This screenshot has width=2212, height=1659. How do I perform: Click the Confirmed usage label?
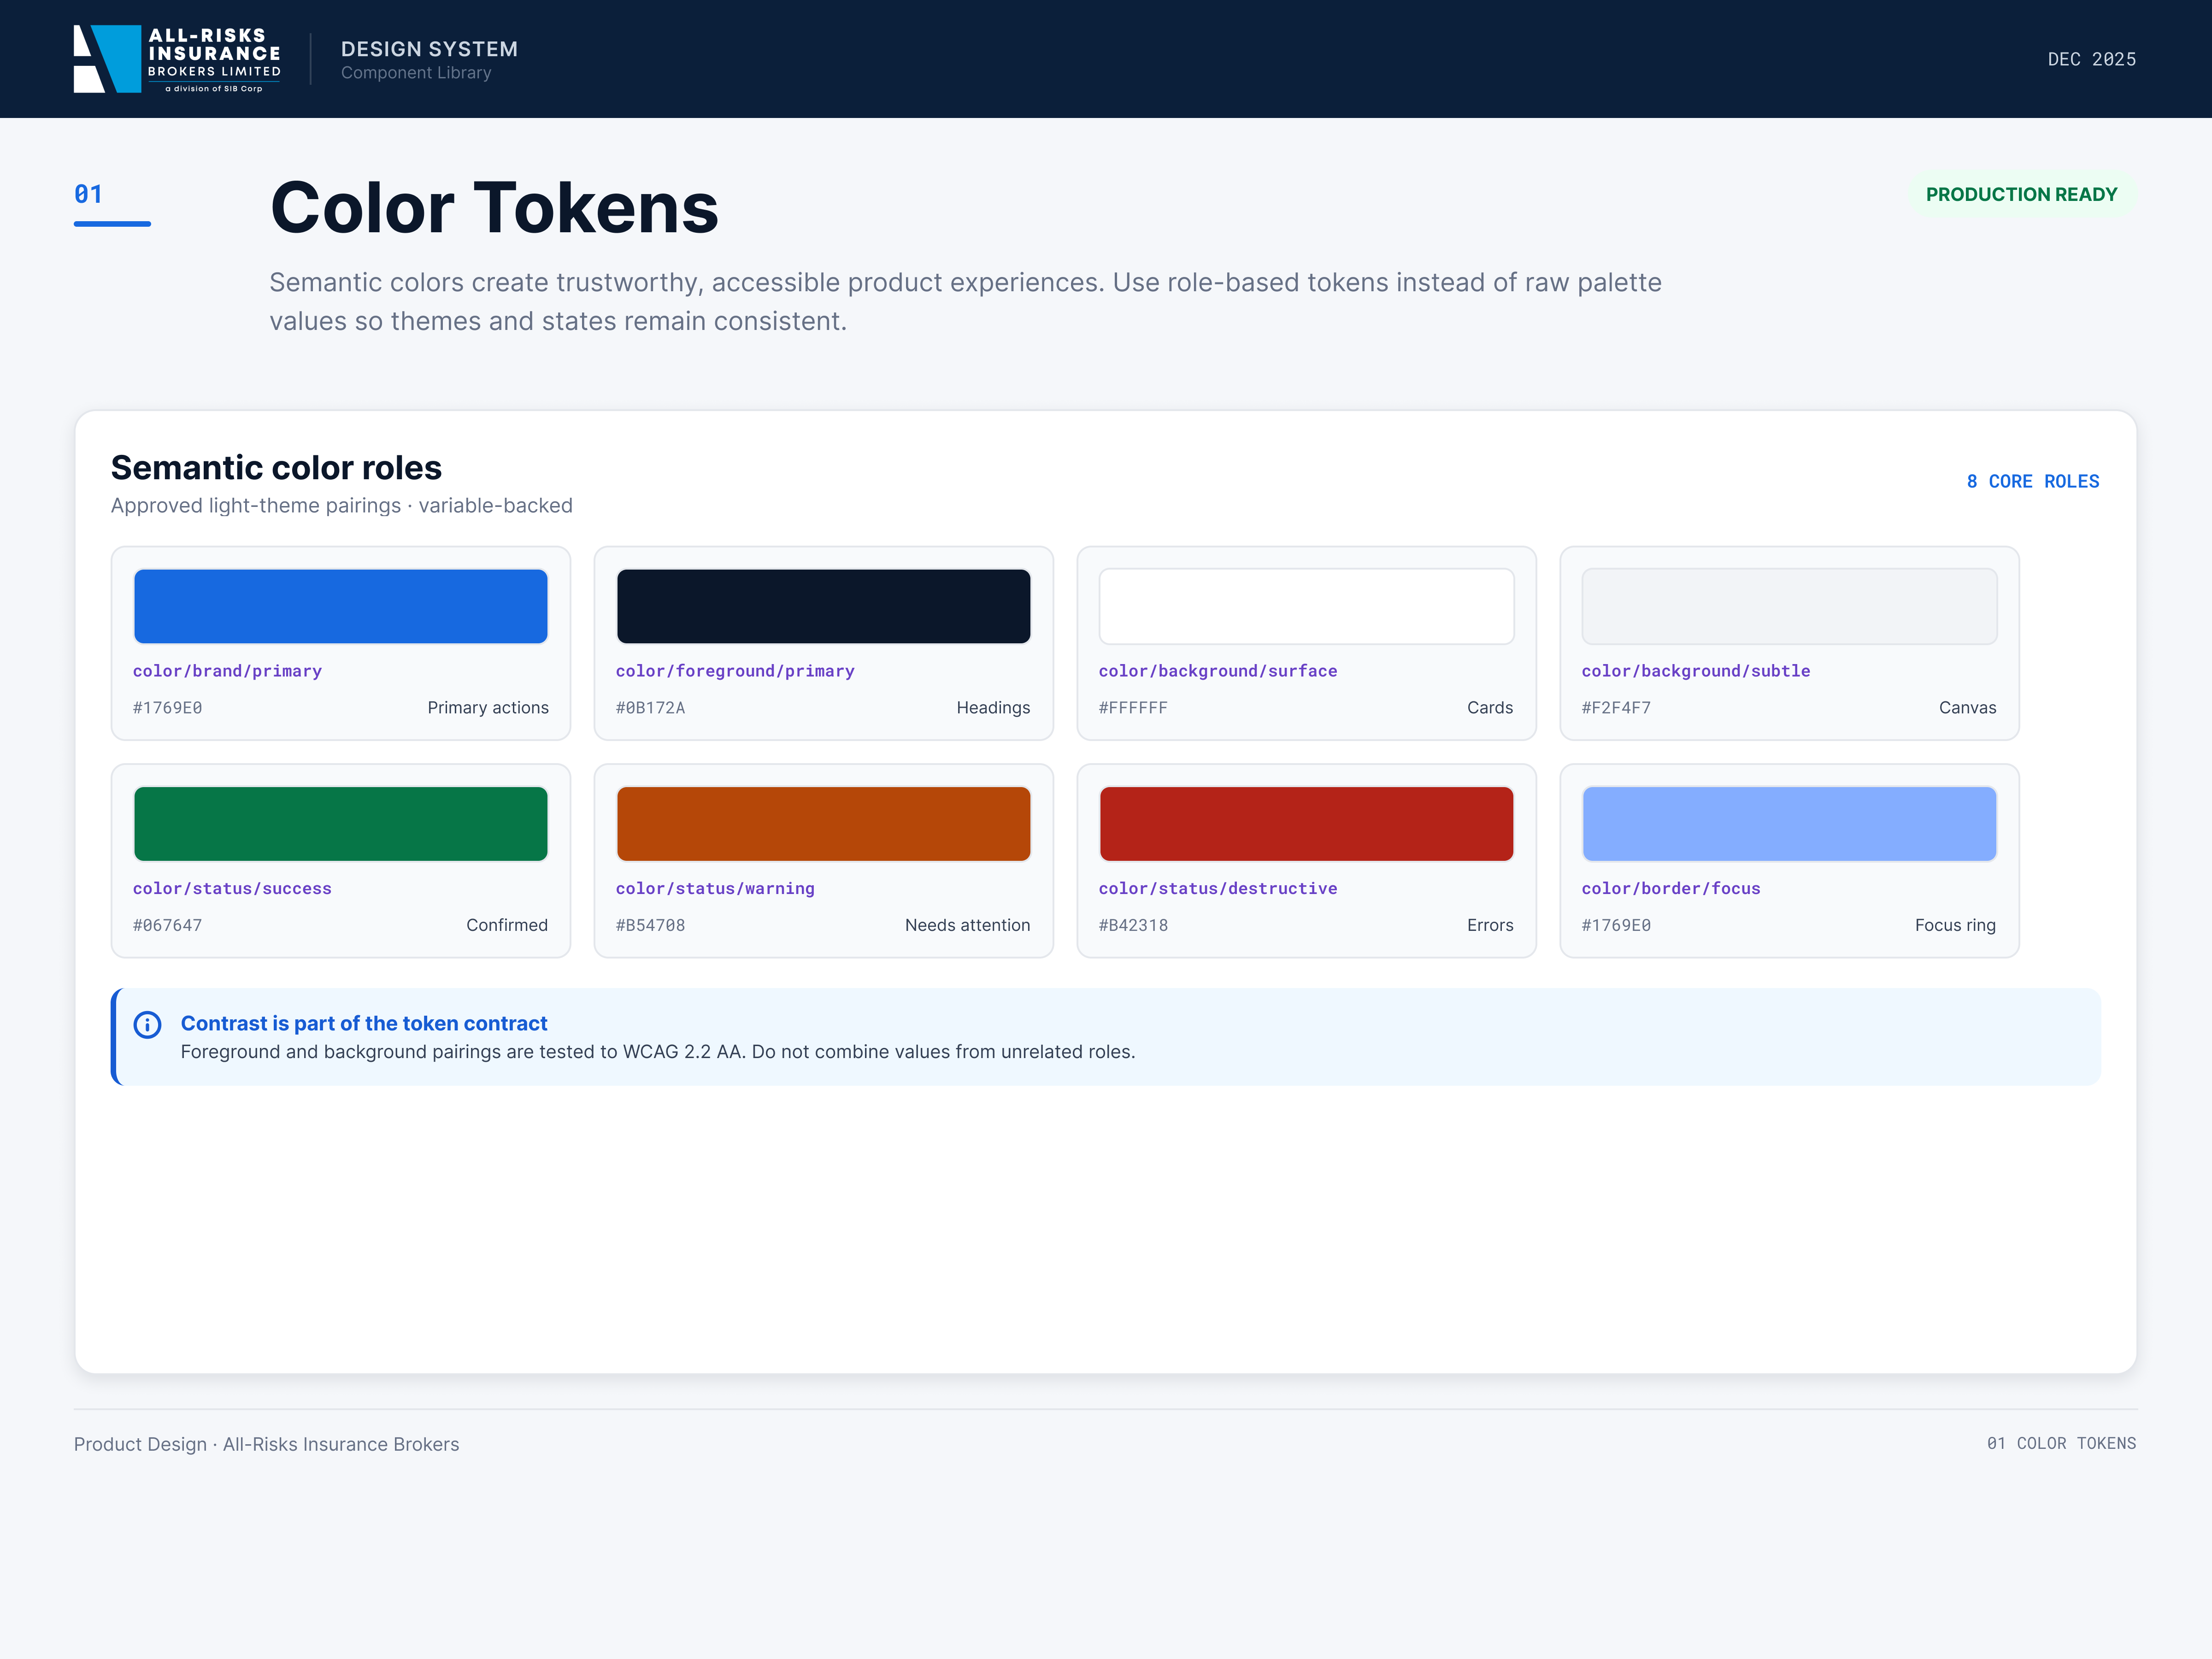507,925
